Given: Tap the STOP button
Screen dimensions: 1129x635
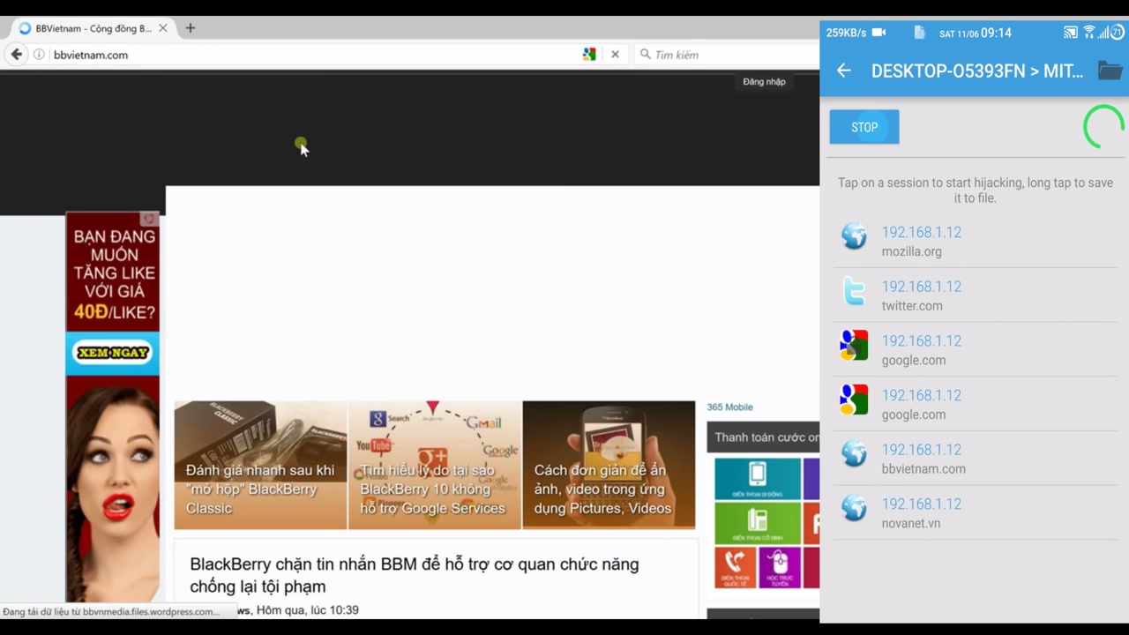Looking at the screenshot, I should (864, 127).
